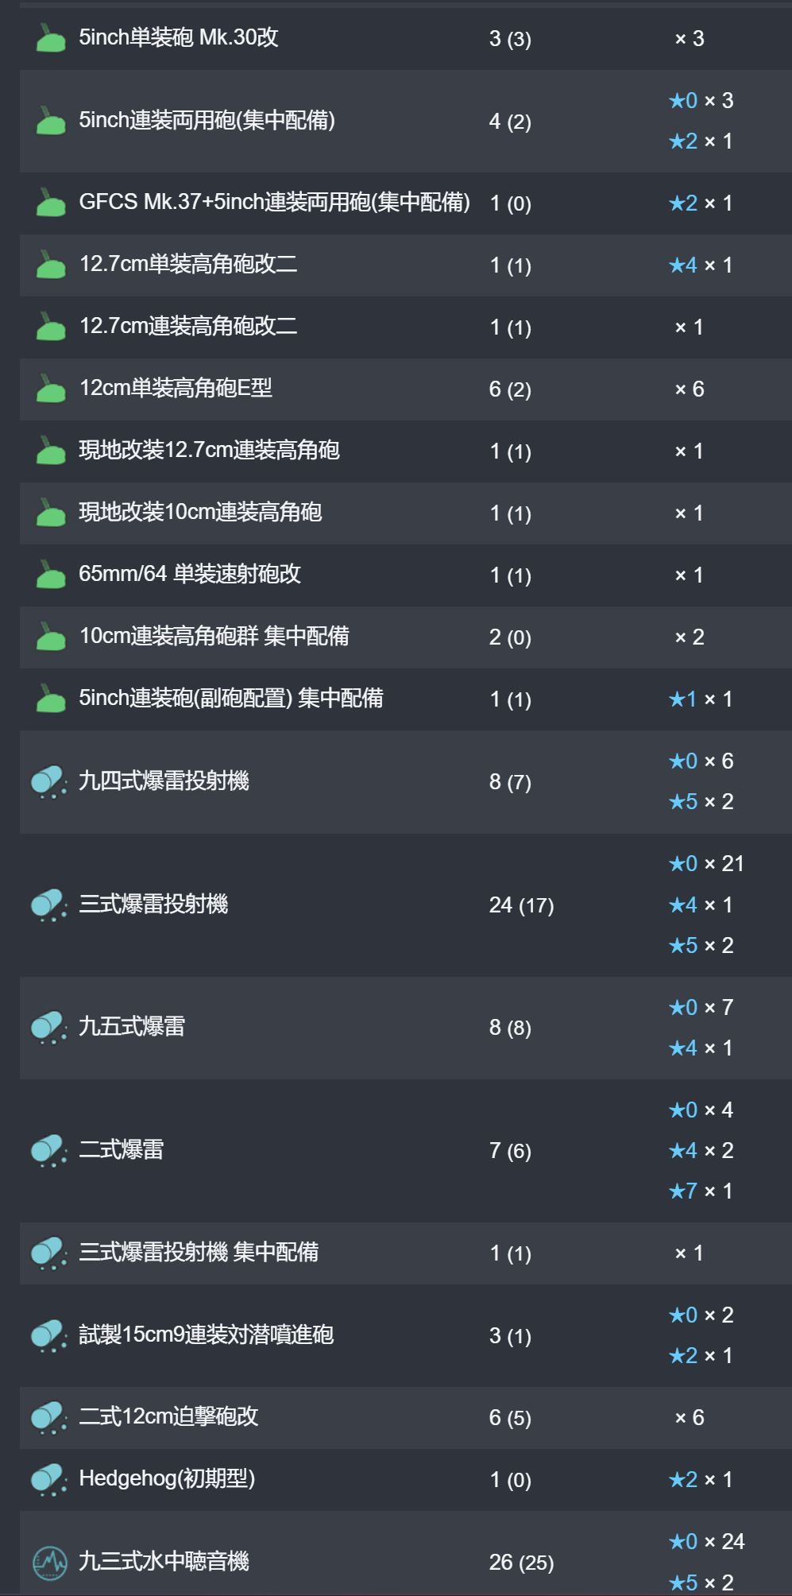This screenshot has width=792, height=1596.
Task: Click the ★0 × 21 count for 三式爆雷投射機
Action: (x=706, y=863)
